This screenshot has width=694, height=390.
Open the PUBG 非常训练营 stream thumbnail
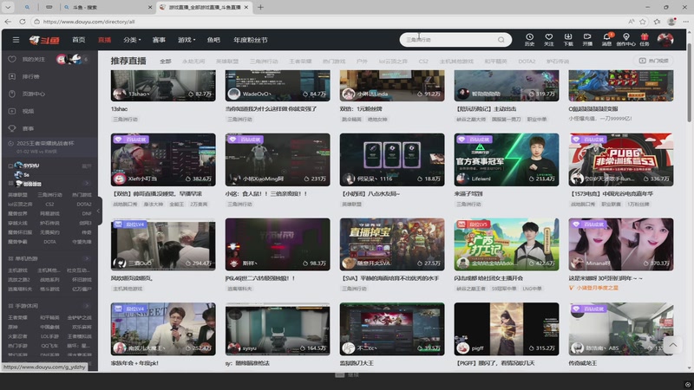621,159
